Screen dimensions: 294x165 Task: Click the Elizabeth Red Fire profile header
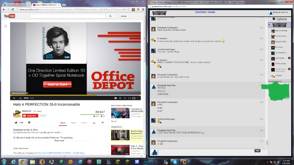point(279,13)
